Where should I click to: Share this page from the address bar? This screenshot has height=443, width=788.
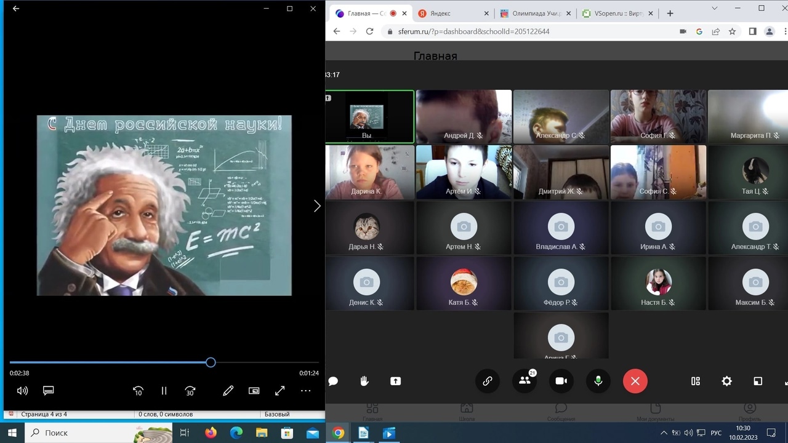click(x=716, y=31)
